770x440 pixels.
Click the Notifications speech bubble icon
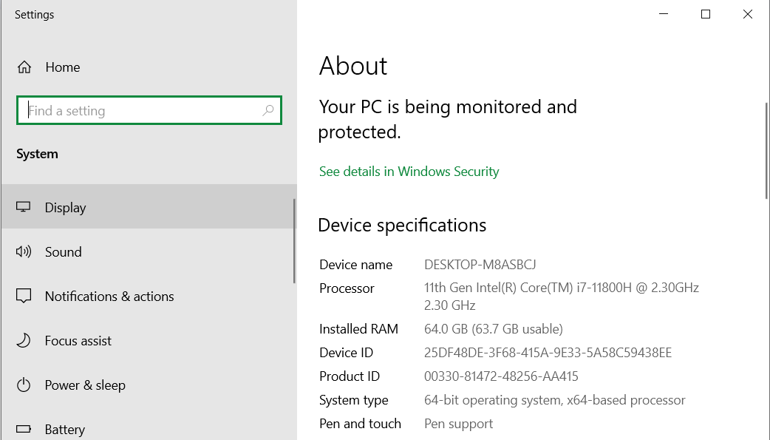(24, 297)
